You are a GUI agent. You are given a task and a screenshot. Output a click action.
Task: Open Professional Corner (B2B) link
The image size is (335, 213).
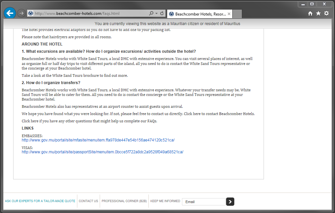(124, 201)
